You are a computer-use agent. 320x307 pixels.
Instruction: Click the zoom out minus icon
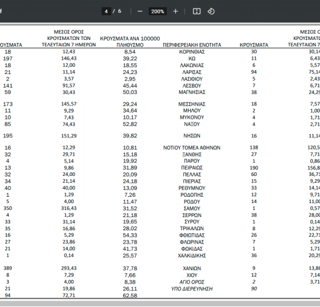tap(140, 11)
